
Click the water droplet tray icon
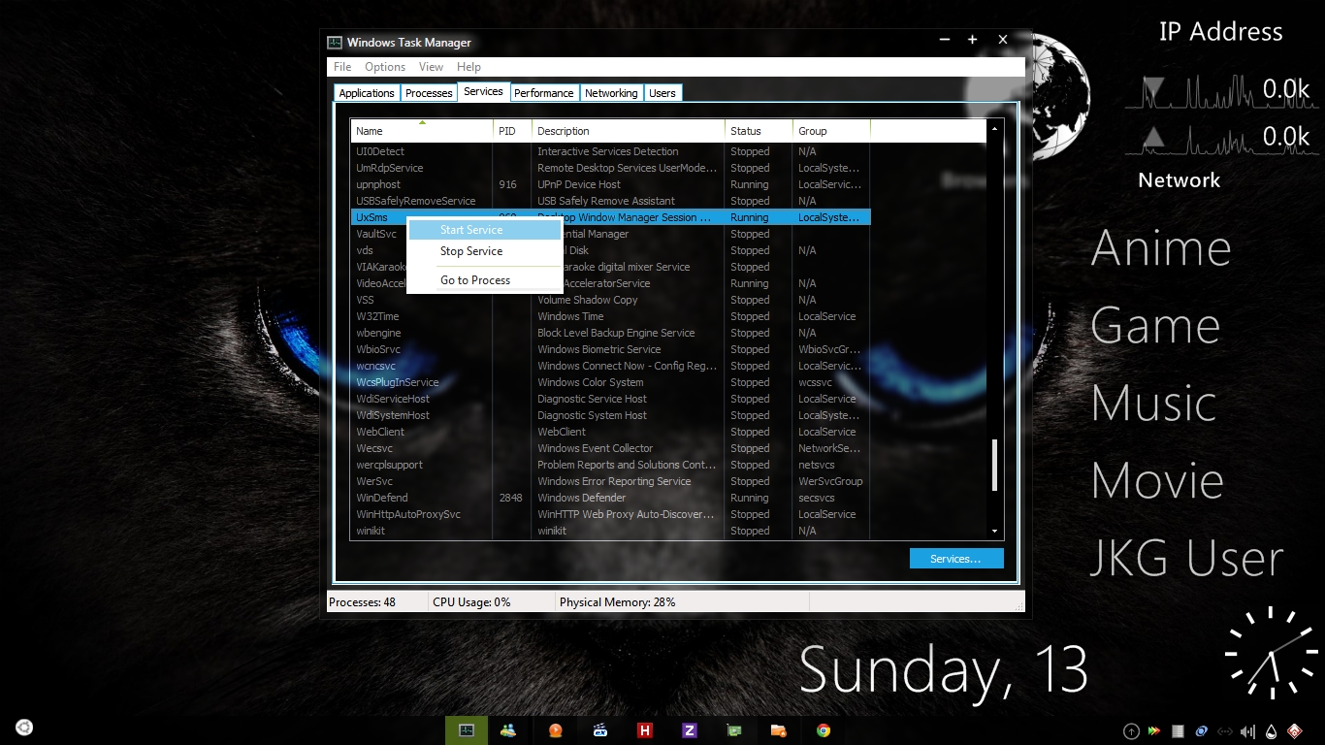(1271, 731)
